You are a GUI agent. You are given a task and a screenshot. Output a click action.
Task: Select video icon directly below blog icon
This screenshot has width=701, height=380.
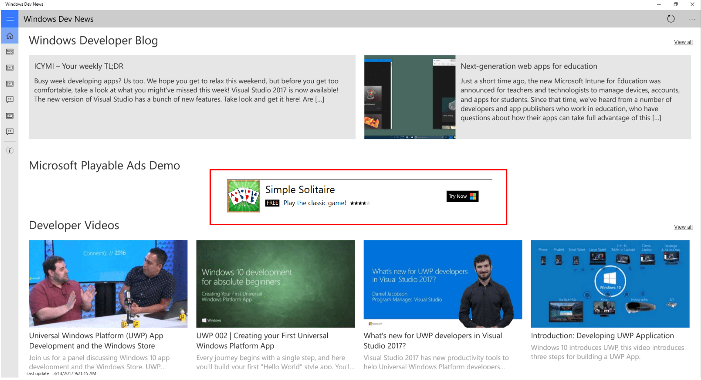pos(10,68)
